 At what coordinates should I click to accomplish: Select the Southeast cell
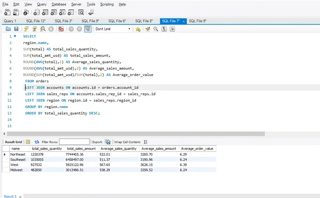[x=20, y=159]
